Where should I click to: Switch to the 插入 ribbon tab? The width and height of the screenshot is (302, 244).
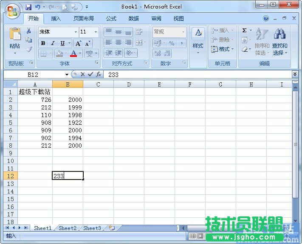(56, 19)
